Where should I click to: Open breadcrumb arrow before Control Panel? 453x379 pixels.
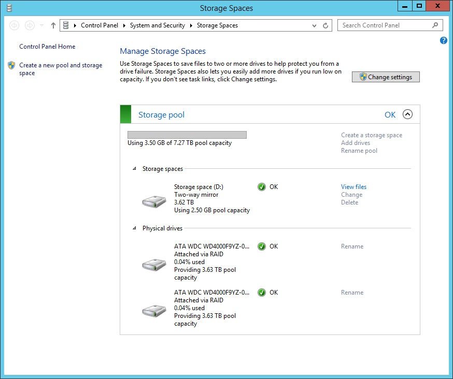coord(75,25)
